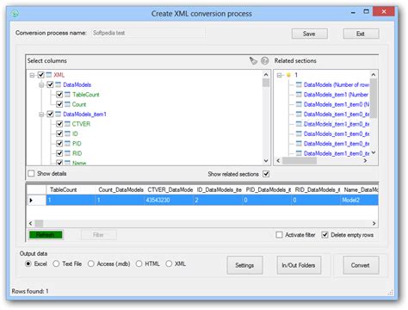Toggle Delete empty rows checkbox
The height and width of the screenshot is (310, 408).
tap(325, 235)
